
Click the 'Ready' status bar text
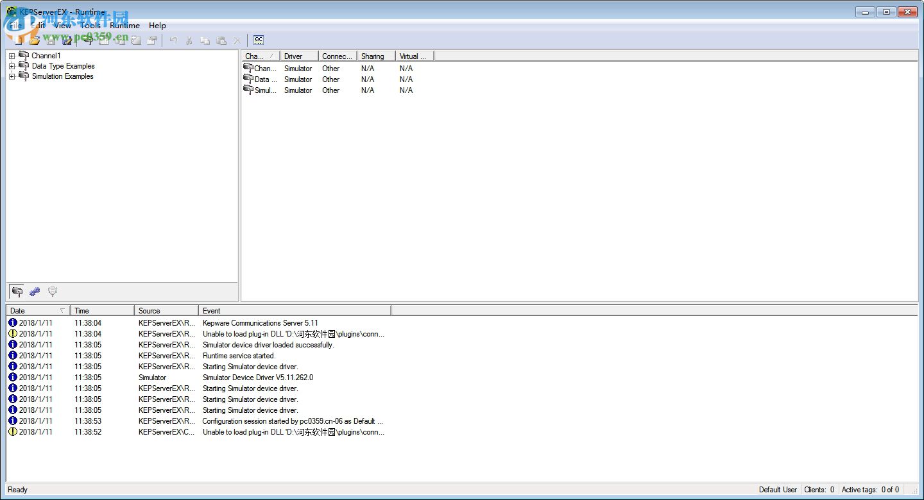pos(17,490)
